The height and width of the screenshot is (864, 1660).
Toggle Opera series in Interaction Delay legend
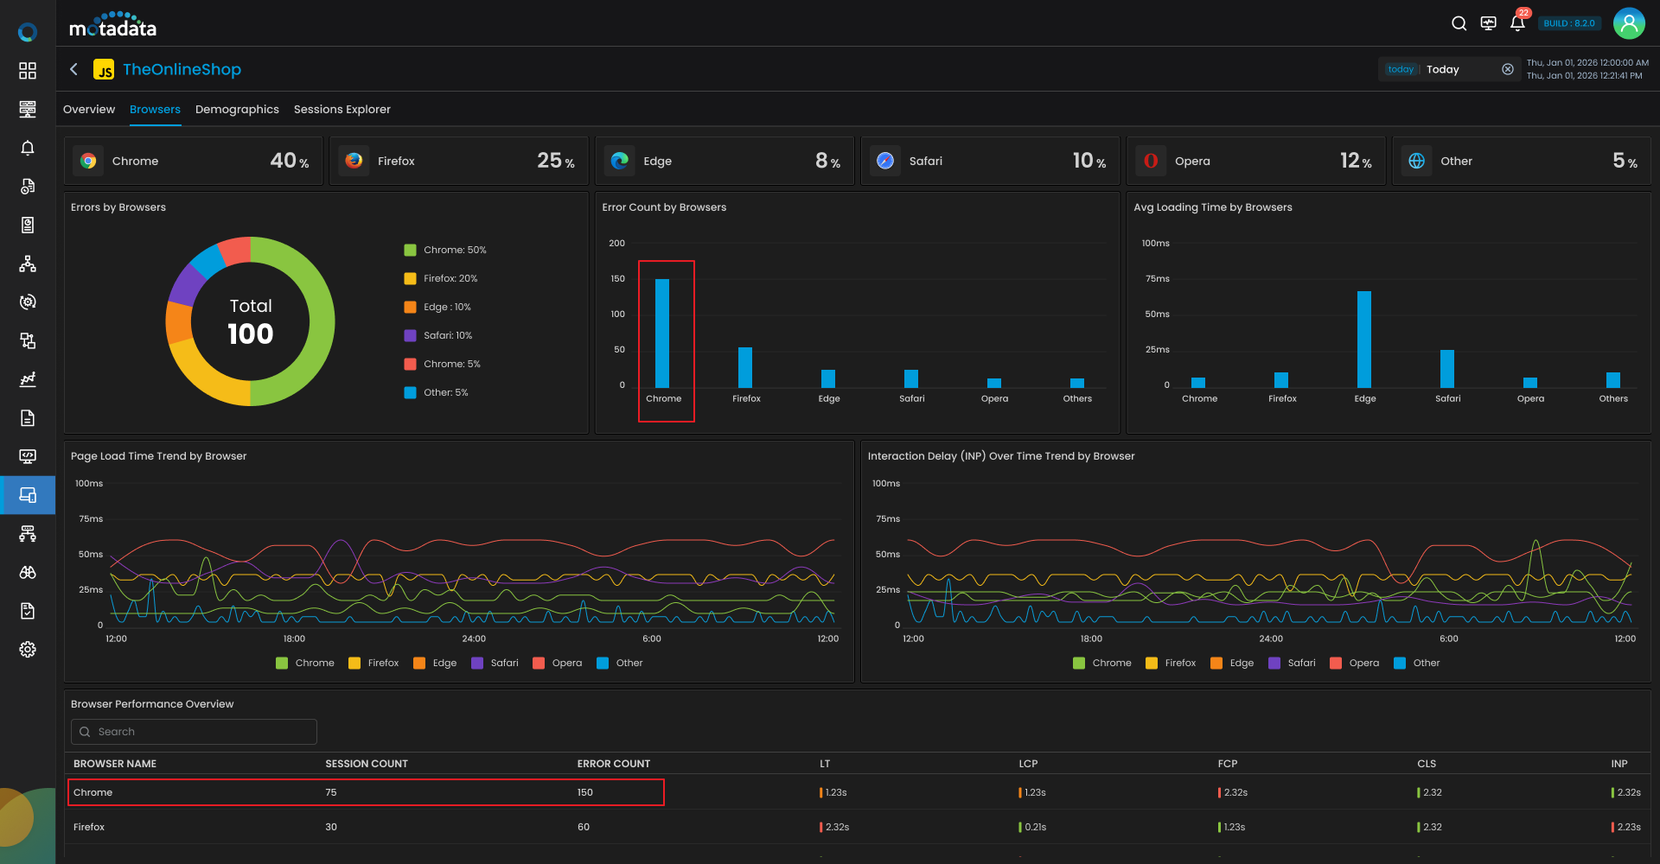coord(1355,663)
